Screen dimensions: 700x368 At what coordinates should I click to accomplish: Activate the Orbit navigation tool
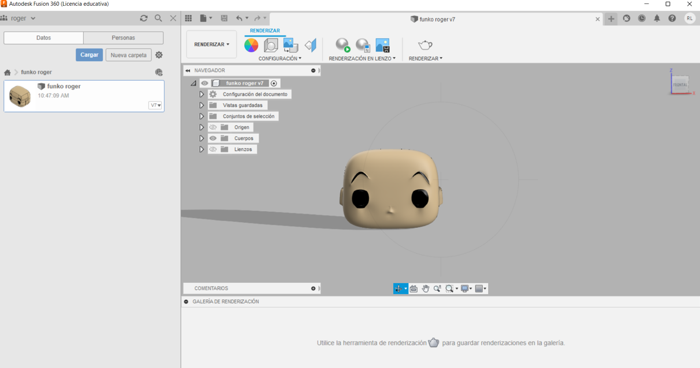point(399,288)
